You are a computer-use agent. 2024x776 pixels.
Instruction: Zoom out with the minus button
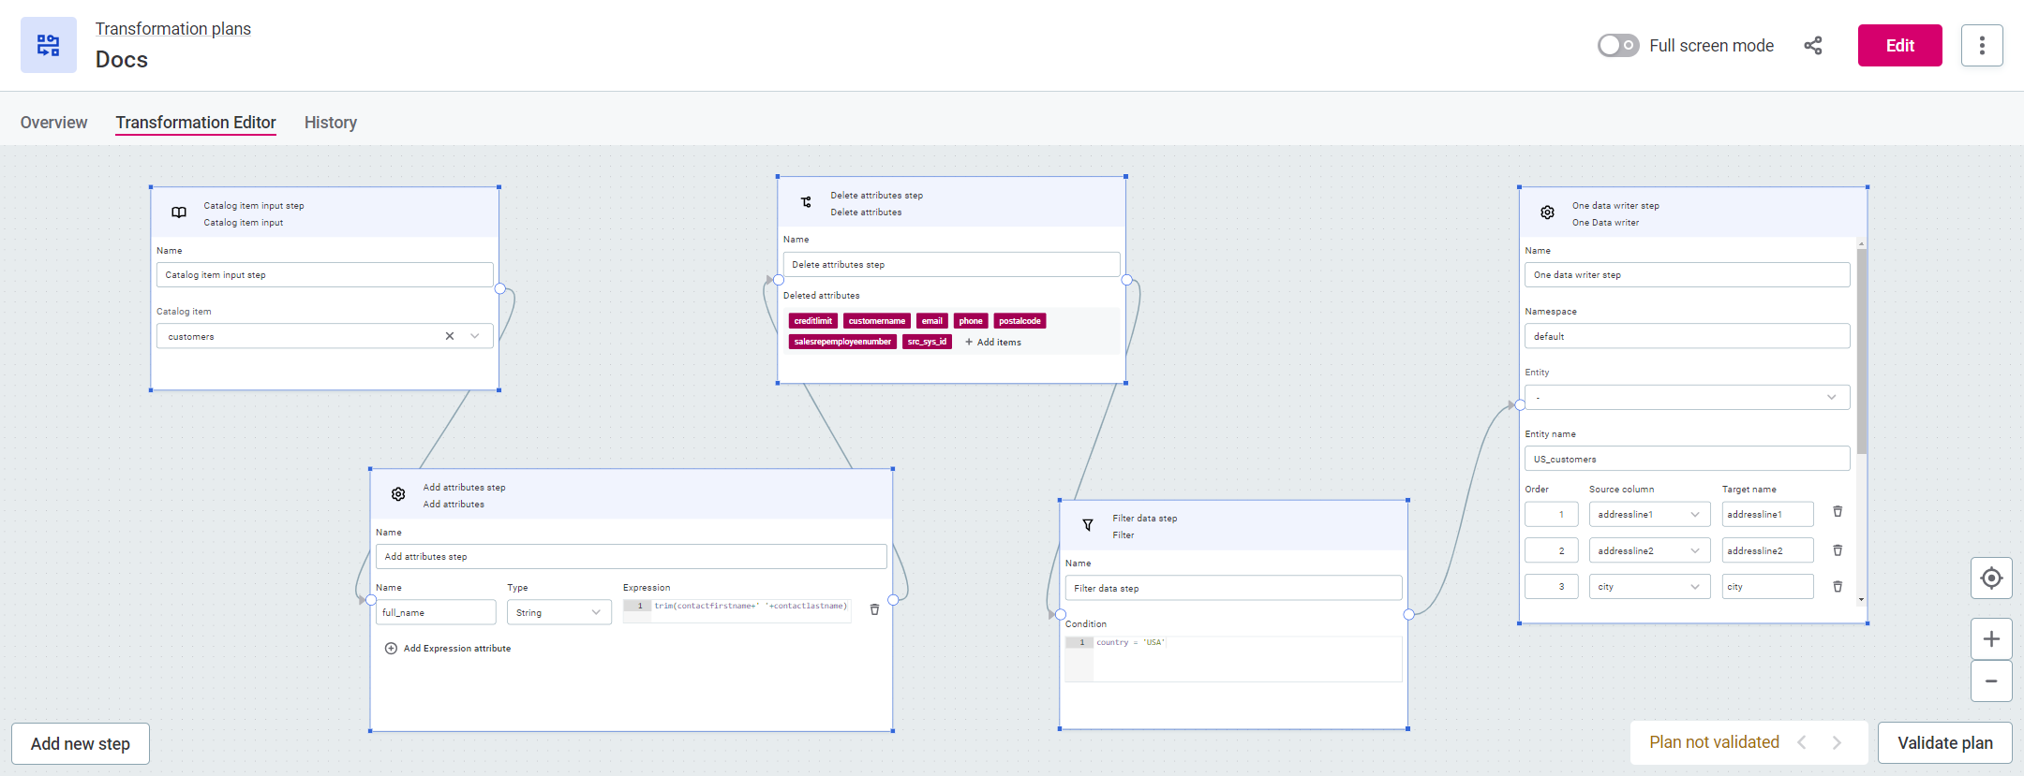tap(1991, 681)
